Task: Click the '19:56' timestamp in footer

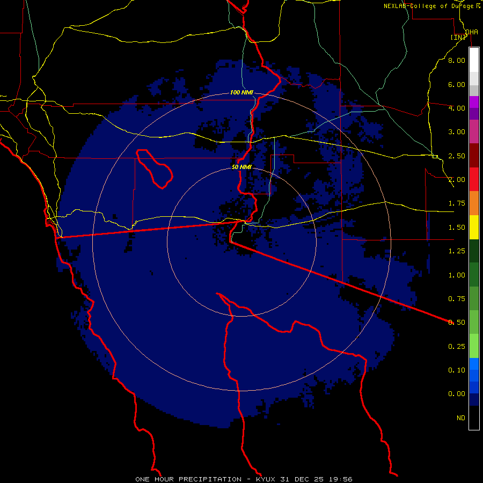Action: (x=340, y=479)
